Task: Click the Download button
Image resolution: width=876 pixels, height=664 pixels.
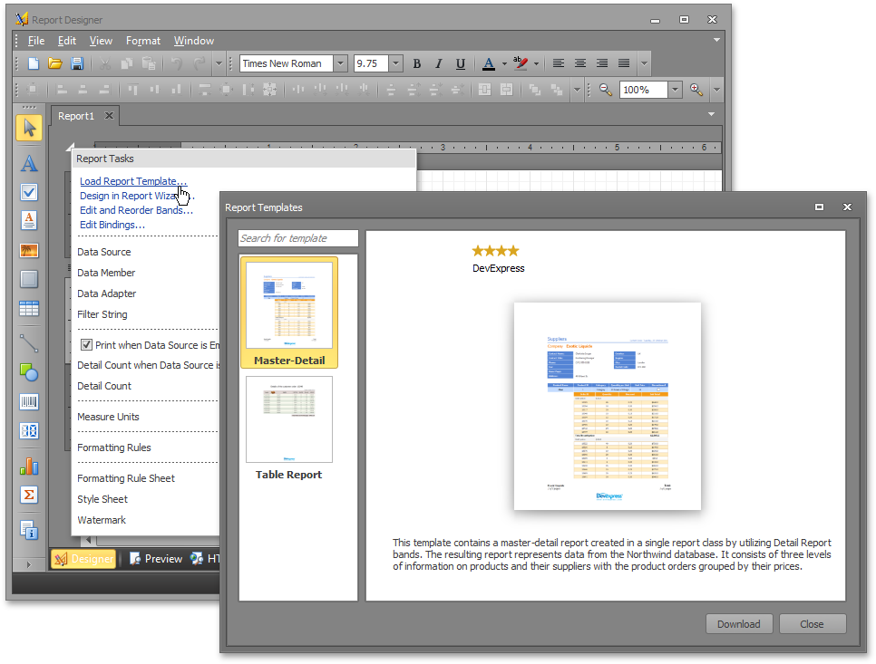Action: coord(738,624)
